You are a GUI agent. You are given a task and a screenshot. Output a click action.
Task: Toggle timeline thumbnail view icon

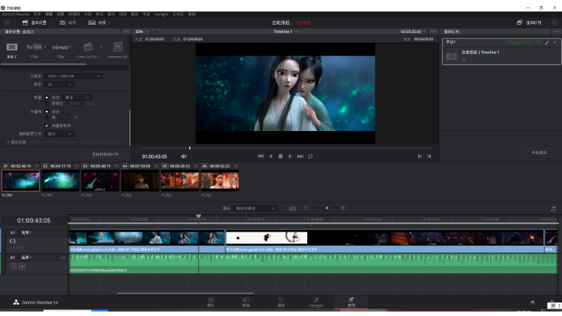coord(292,208)
